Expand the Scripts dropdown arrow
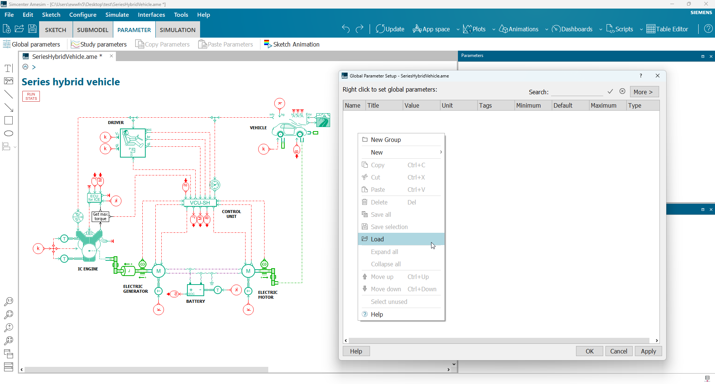 [641, 29]
